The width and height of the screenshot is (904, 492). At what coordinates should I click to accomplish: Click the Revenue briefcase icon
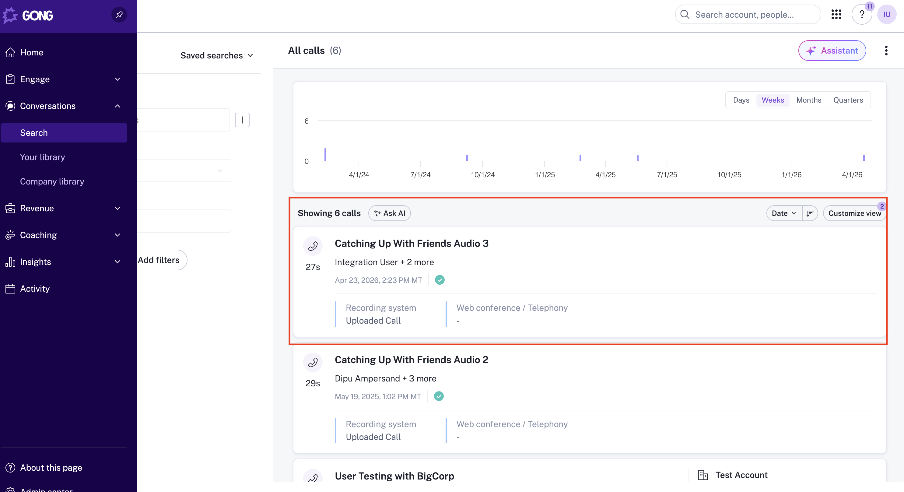click(11, 208)
